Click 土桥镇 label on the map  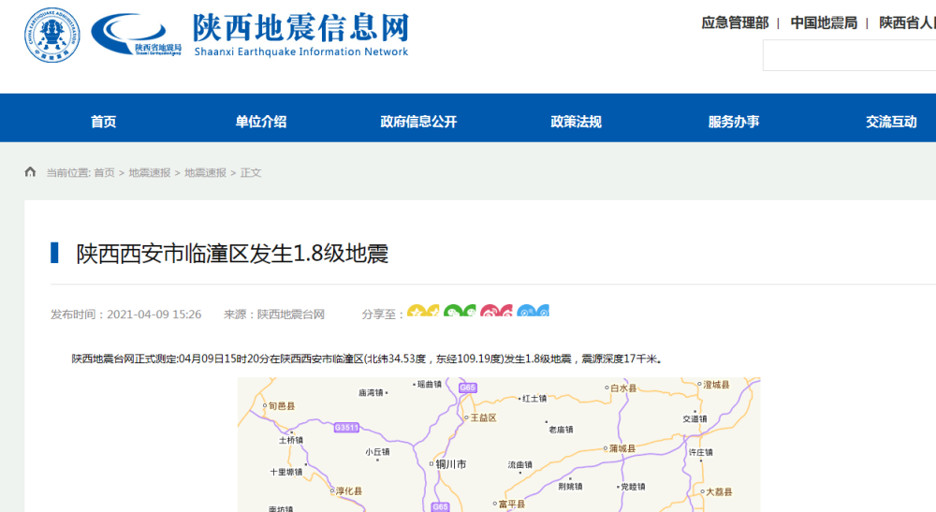[291, 440]
